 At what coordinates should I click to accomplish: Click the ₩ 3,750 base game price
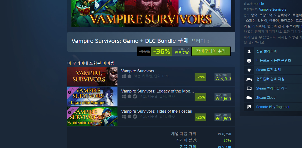(x=223, y=79)
